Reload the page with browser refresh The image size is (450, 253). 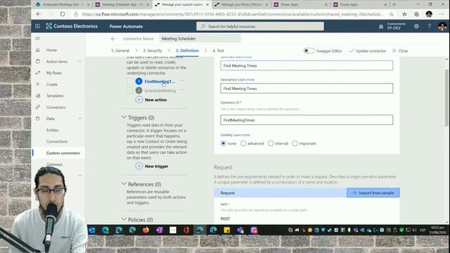63,14
